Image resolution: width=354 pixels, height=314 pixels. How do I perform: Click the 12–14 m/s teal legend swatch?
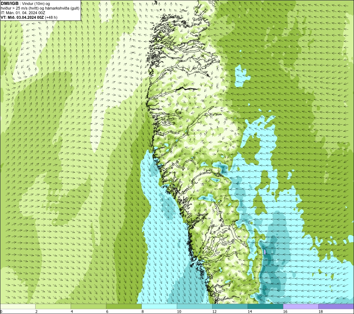230,306
